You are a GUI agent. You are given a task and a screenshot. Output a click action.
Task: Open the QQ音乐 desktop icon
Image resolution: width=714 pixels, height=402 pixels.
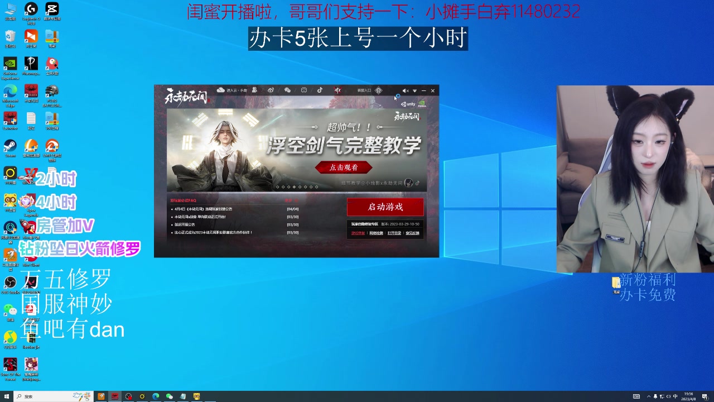(x=10, y=339)
